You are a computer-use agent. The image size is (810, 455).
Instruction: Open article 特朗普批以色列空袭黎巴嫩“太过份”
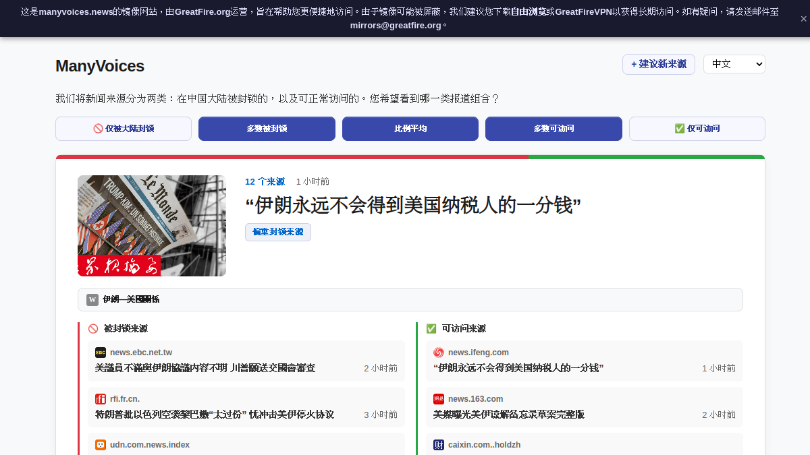pos(215,415)
